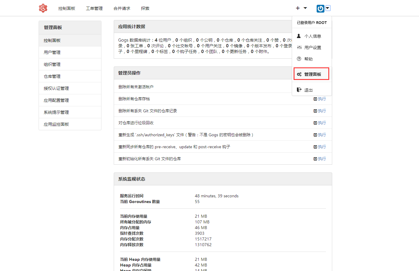Viewport: 419px width, 271px height.
Task: Open the 探索 menu
Action: 145,8
